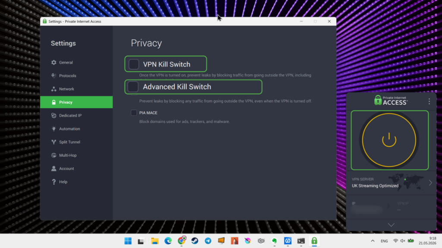
Task: Click the PIA padlock taskbar icon
Action: (314, 241)
